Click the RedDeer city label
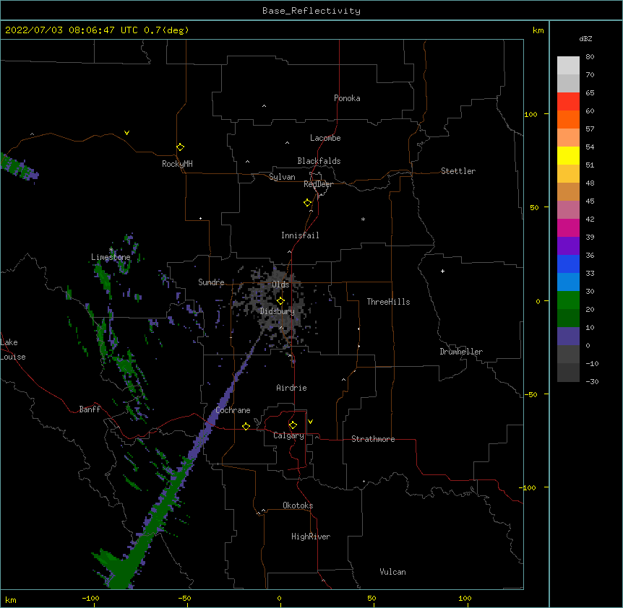The width and height of the screenshot is (623, 608). click(x=318, y=184)
